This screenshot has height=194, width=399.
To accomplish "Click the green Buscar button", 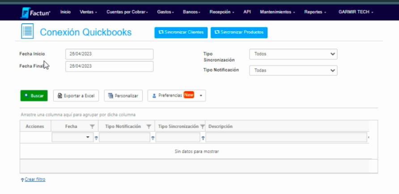I will 34,96.
